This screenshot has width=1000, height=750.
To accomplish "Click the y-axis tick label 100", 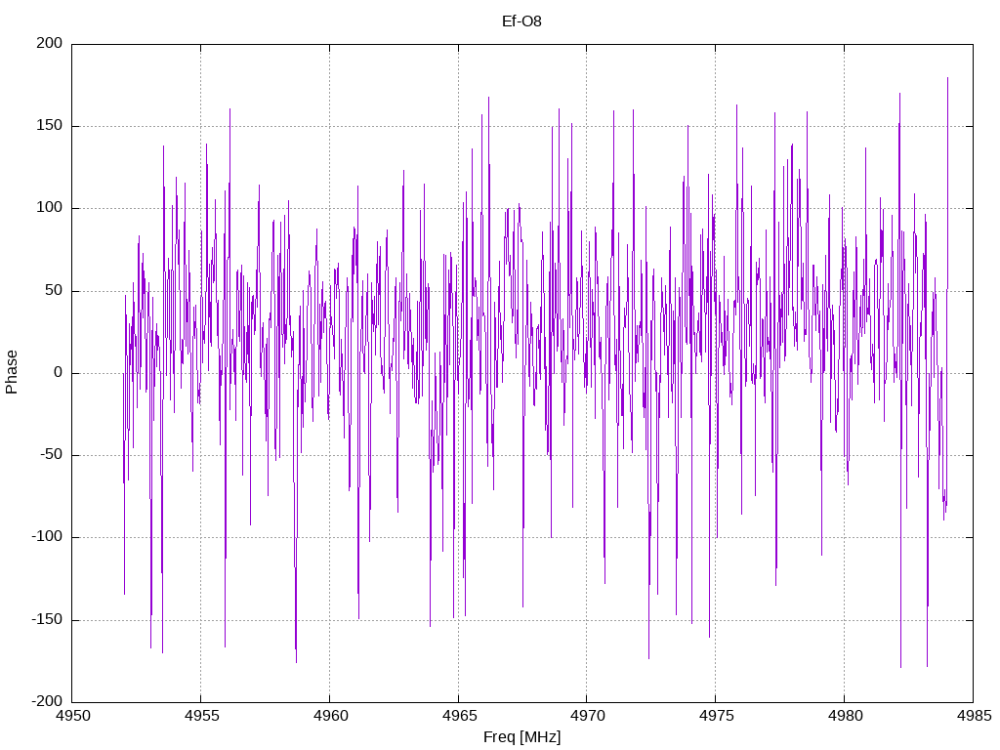I will pos(50,208).
